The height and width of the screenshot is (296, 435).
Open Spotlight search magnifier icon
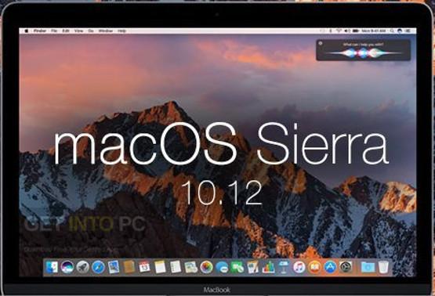pyautogui.click(x=392, y=31)
